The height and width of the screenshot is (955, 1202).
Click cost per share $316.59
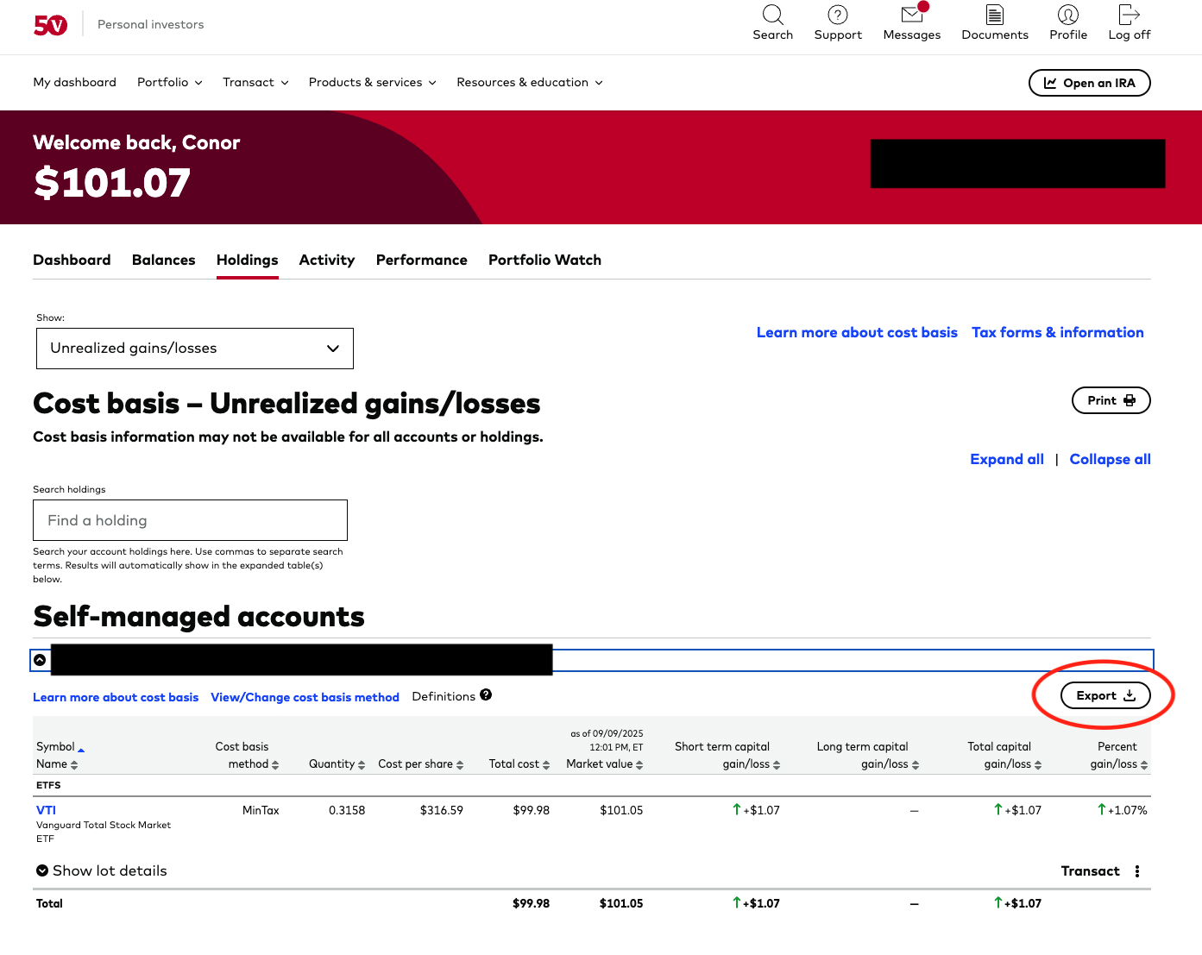tap(442, 810)
